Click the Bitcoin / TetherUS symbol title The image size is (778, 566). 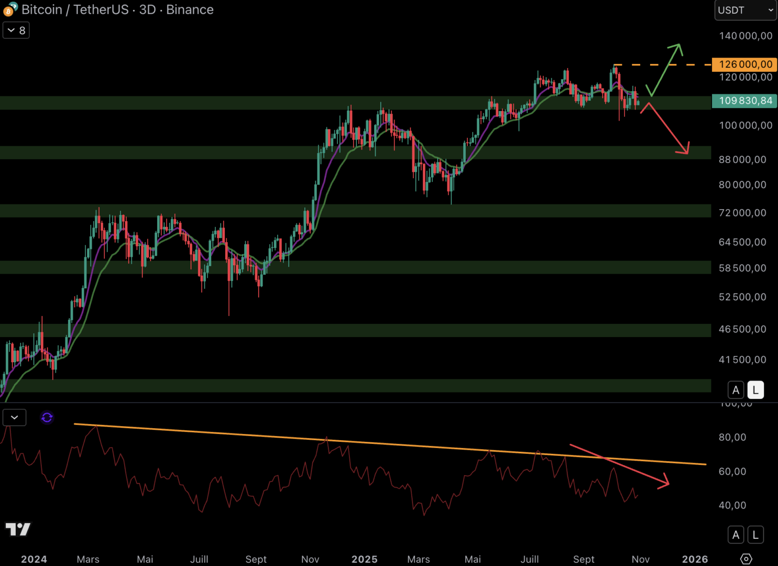[75, 9]
